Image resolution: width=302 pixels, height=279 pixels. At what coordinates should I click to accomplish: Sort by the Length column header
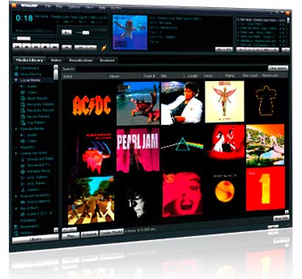[x=192, y=76]
